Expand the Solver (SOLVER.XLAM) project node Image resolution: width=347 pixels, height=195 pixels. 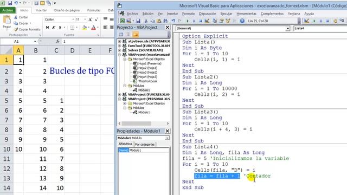119,50
